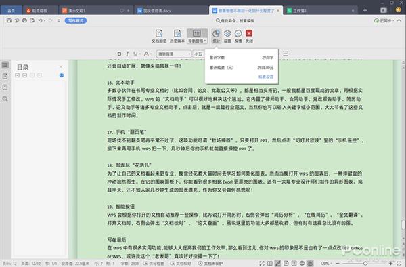Click the eye protection mode icon in status bar
The height and width of the screenshot is (267, 406).
point(310,264)
